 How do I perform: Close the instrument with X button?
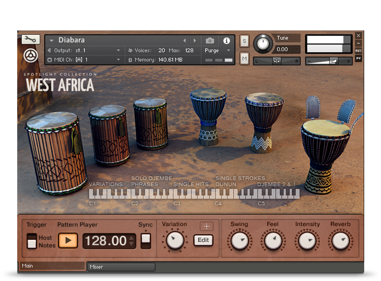coord(358,36)
